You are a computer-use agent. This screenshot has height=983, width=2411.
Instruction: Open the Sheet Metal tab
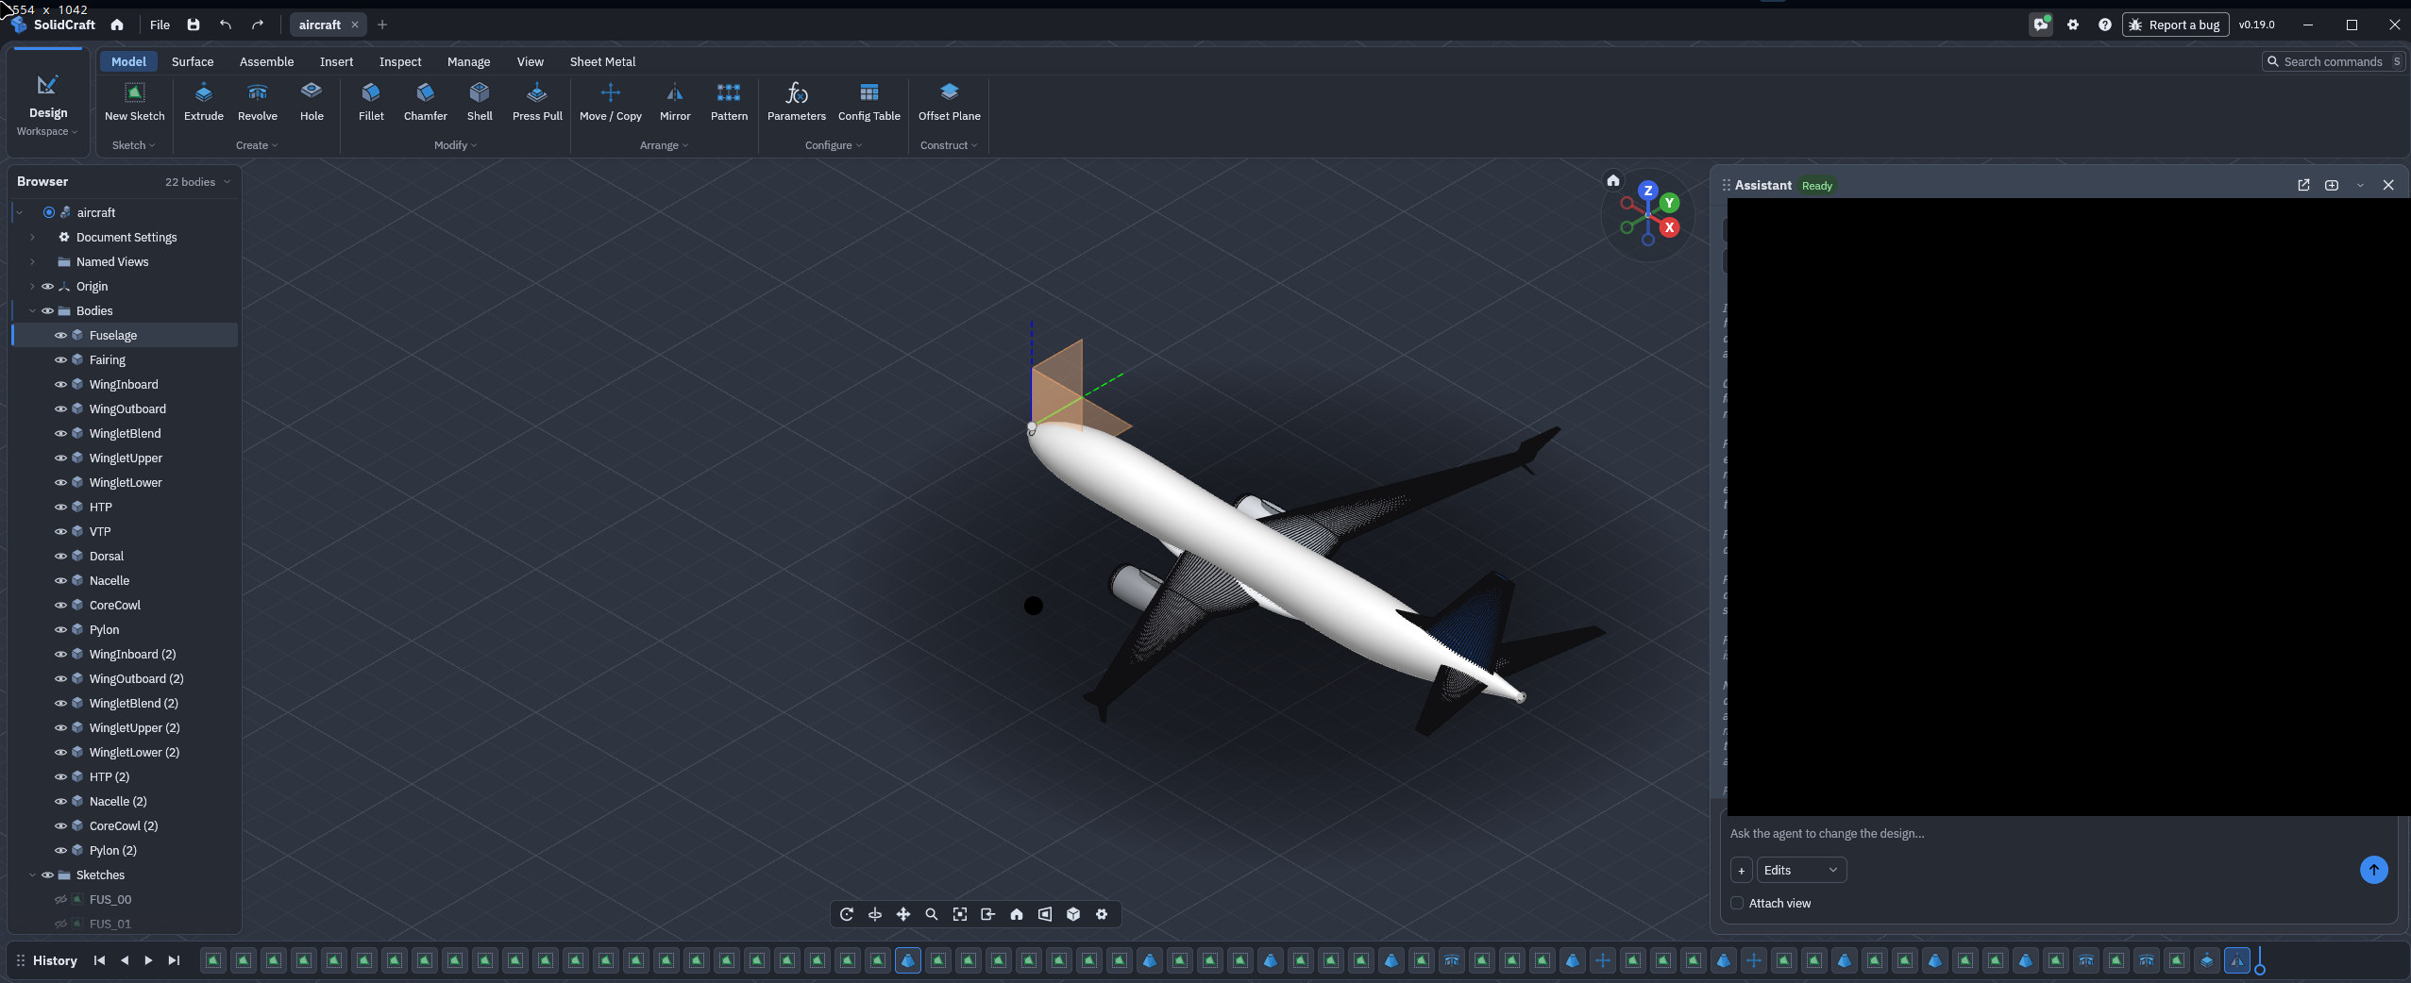(x=602, y=61)
